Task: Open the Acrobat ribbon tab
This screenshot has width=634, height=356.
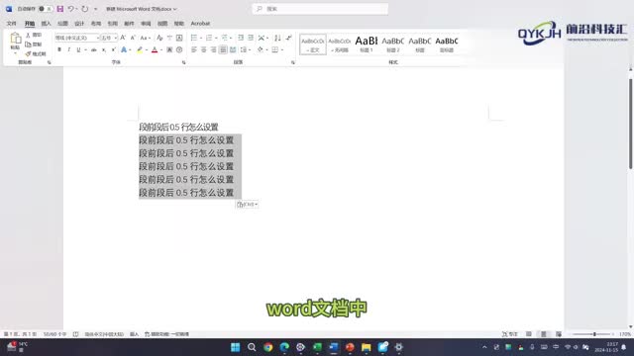Action: pos(200,24)
